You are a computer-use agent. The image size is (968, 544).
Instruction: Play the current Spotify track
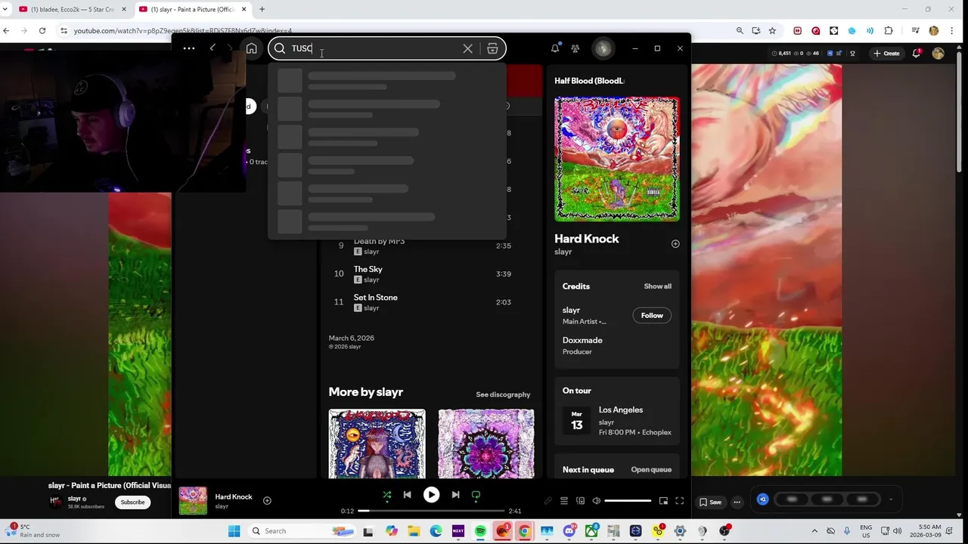tap(431, 495)
